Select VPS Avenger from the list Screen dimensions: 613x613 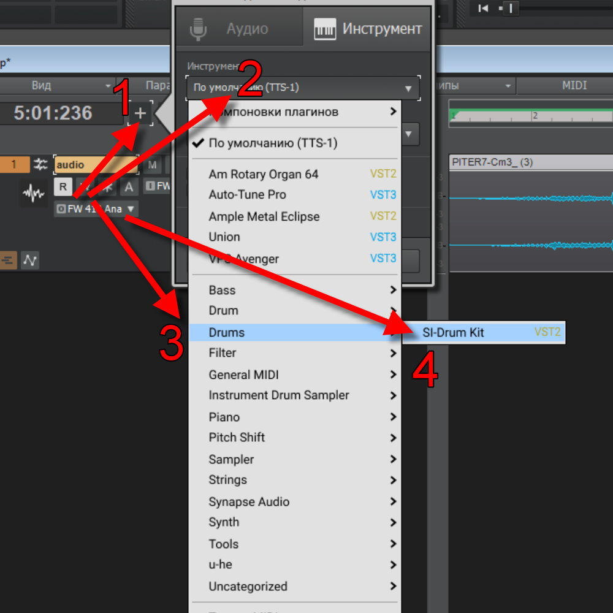coord(295,259)
